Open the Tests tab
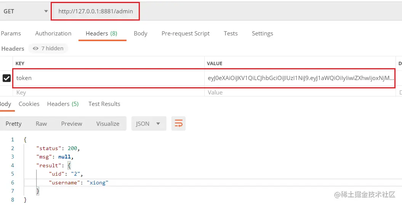The width and height of the screenshot is (402, 205). [x=231, y=34]
